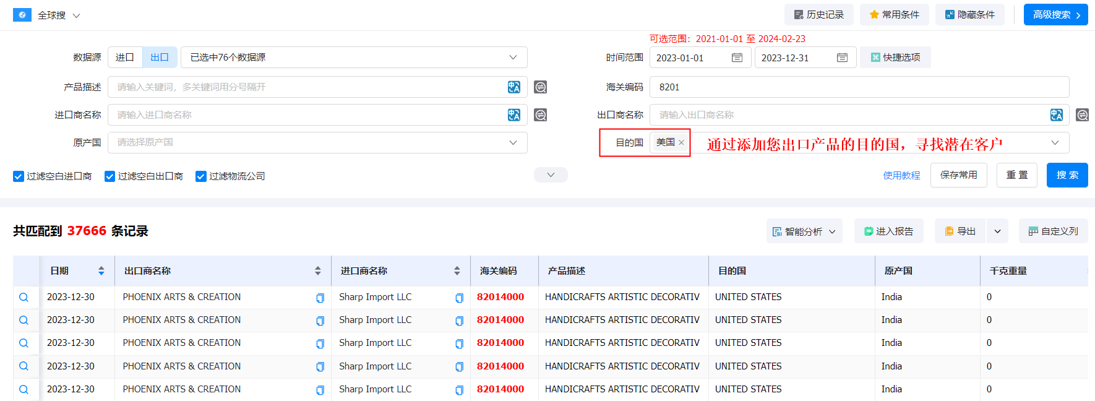Toggle 过滤空白出口商 checkbox
The image size is (1095, 401).
[110, 176]
